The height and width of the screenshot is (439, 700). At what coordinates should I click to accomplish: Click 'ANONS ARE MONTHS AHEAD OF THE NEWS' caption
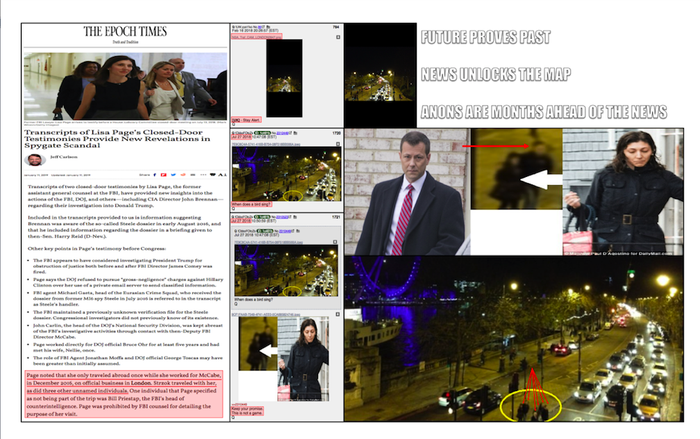tap(544, 112)
